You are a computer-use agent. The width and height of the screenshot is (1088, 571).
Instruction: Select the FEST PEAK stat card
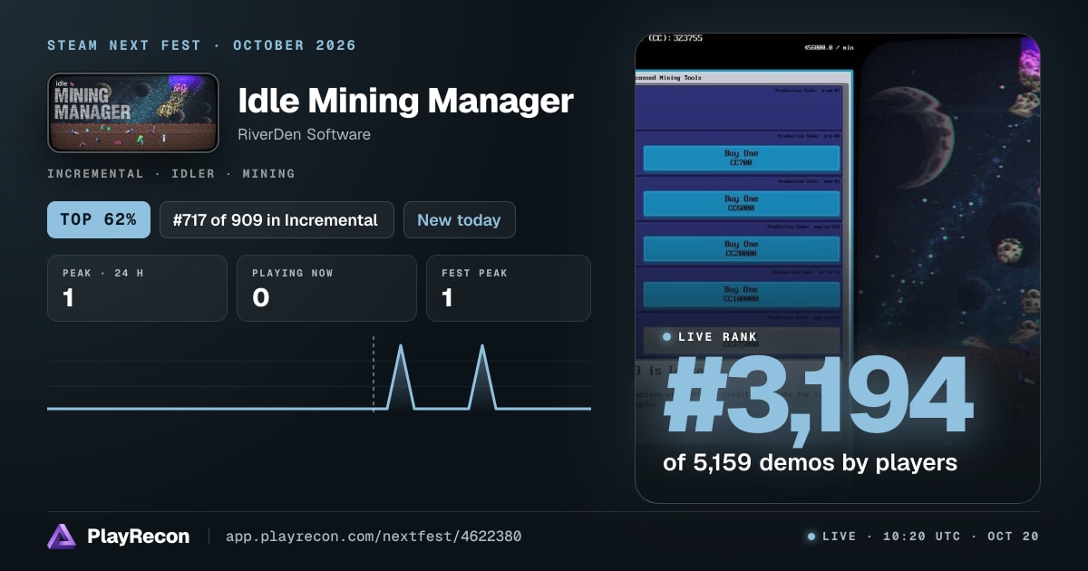(508, 288)
